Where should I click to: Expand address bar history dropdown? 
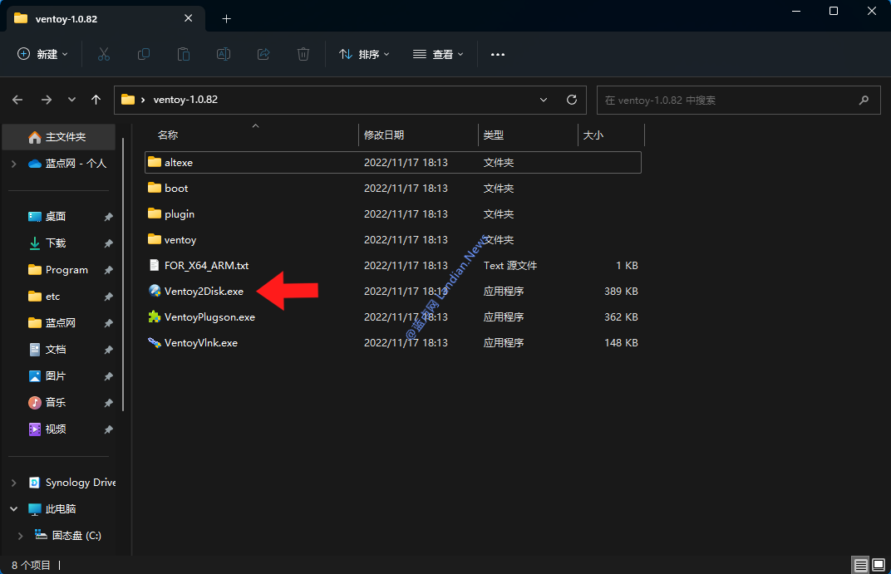pos(544,100)
